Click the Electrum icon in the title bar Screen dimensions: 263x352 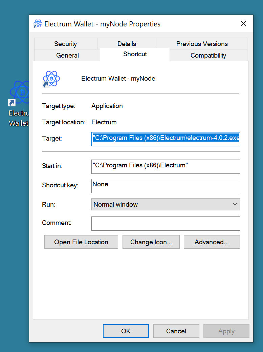(38, 24)
